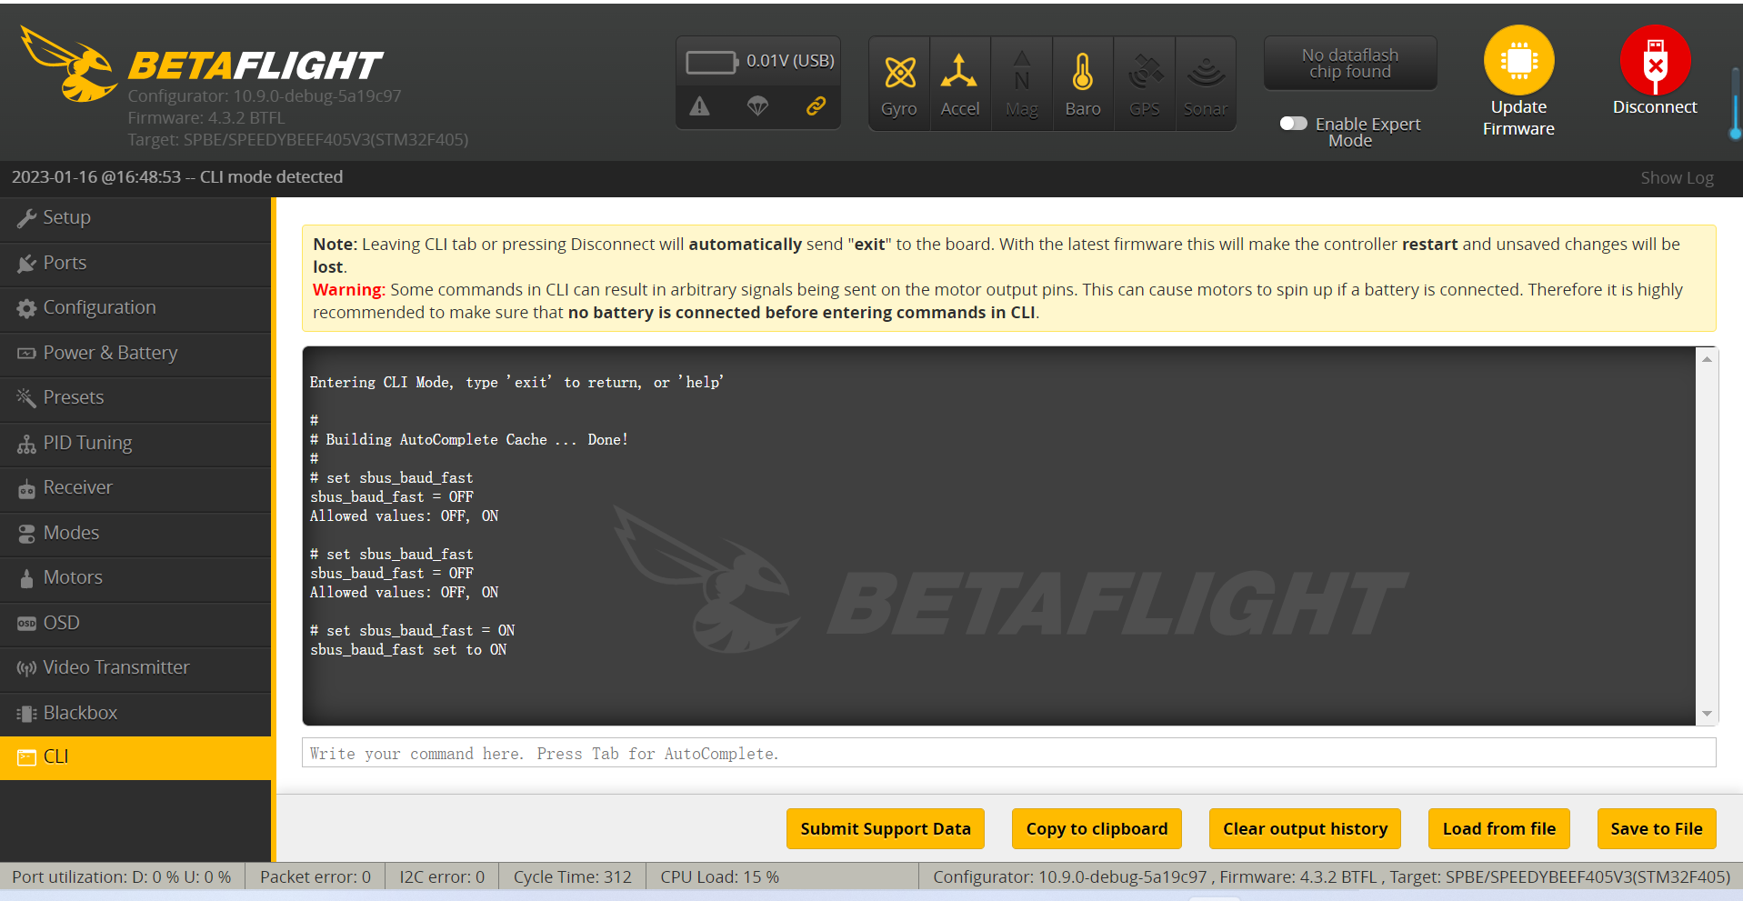Click the Video Transmitter antenna icon
Image resolution: width=1743 pixels, height=901 pixels.
26,668
